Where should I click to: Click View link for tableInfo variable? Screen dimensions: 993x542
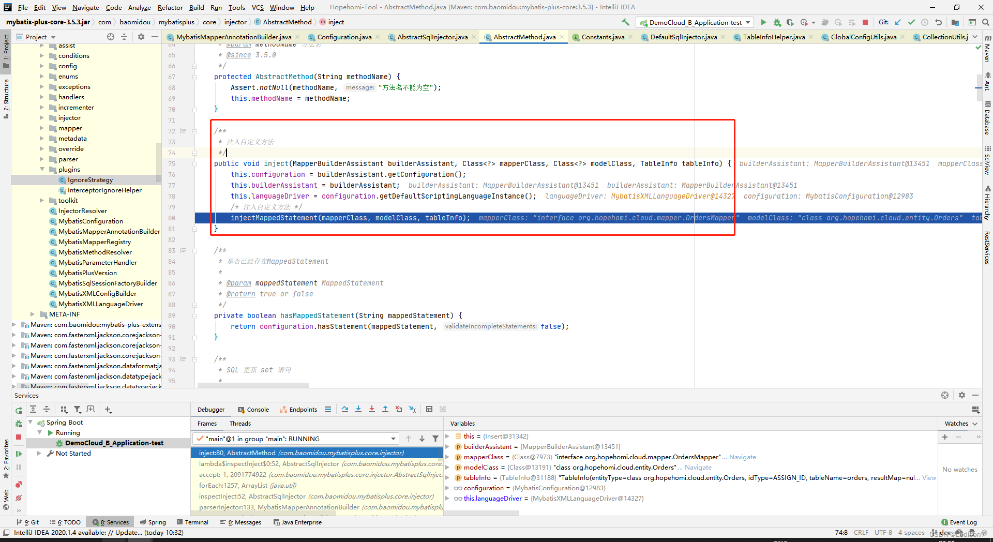pos(929,477)
